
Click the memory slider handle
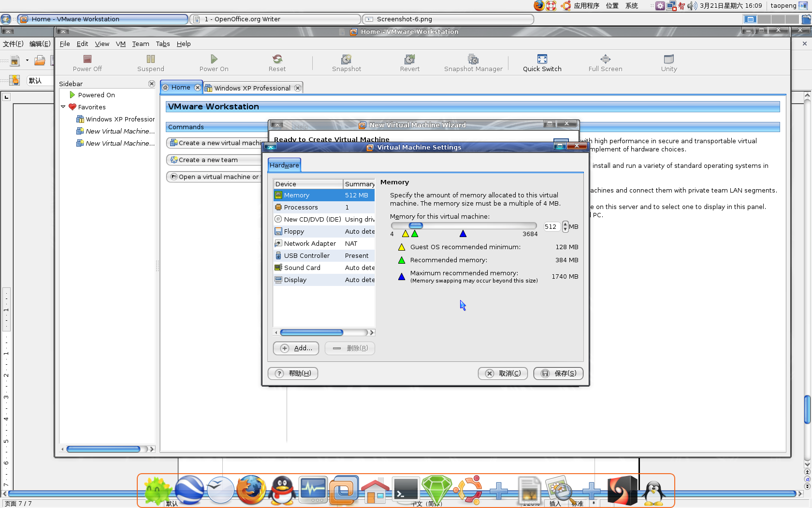[416, 225]
